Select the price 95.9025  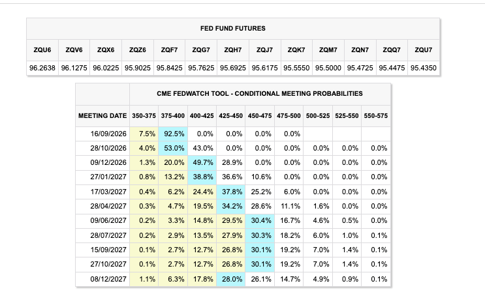(138, 68)
